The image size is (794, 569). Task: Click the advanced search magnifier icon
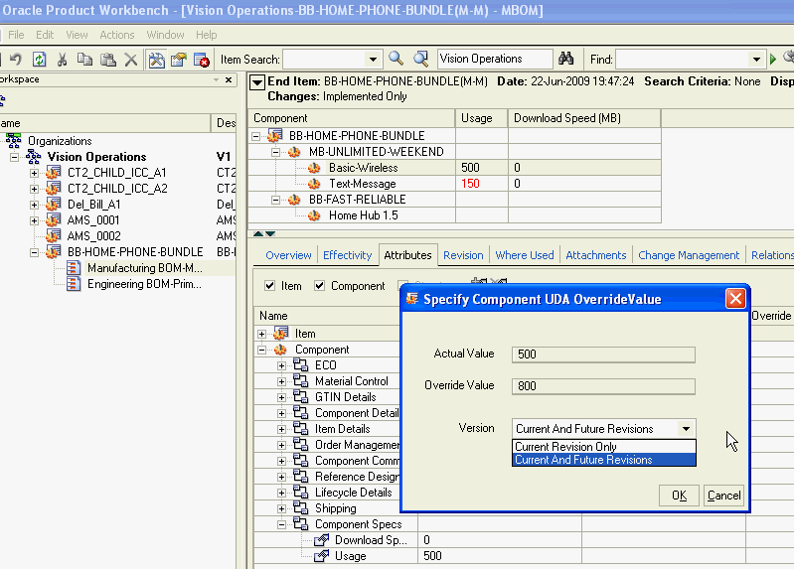click(420, 59)
